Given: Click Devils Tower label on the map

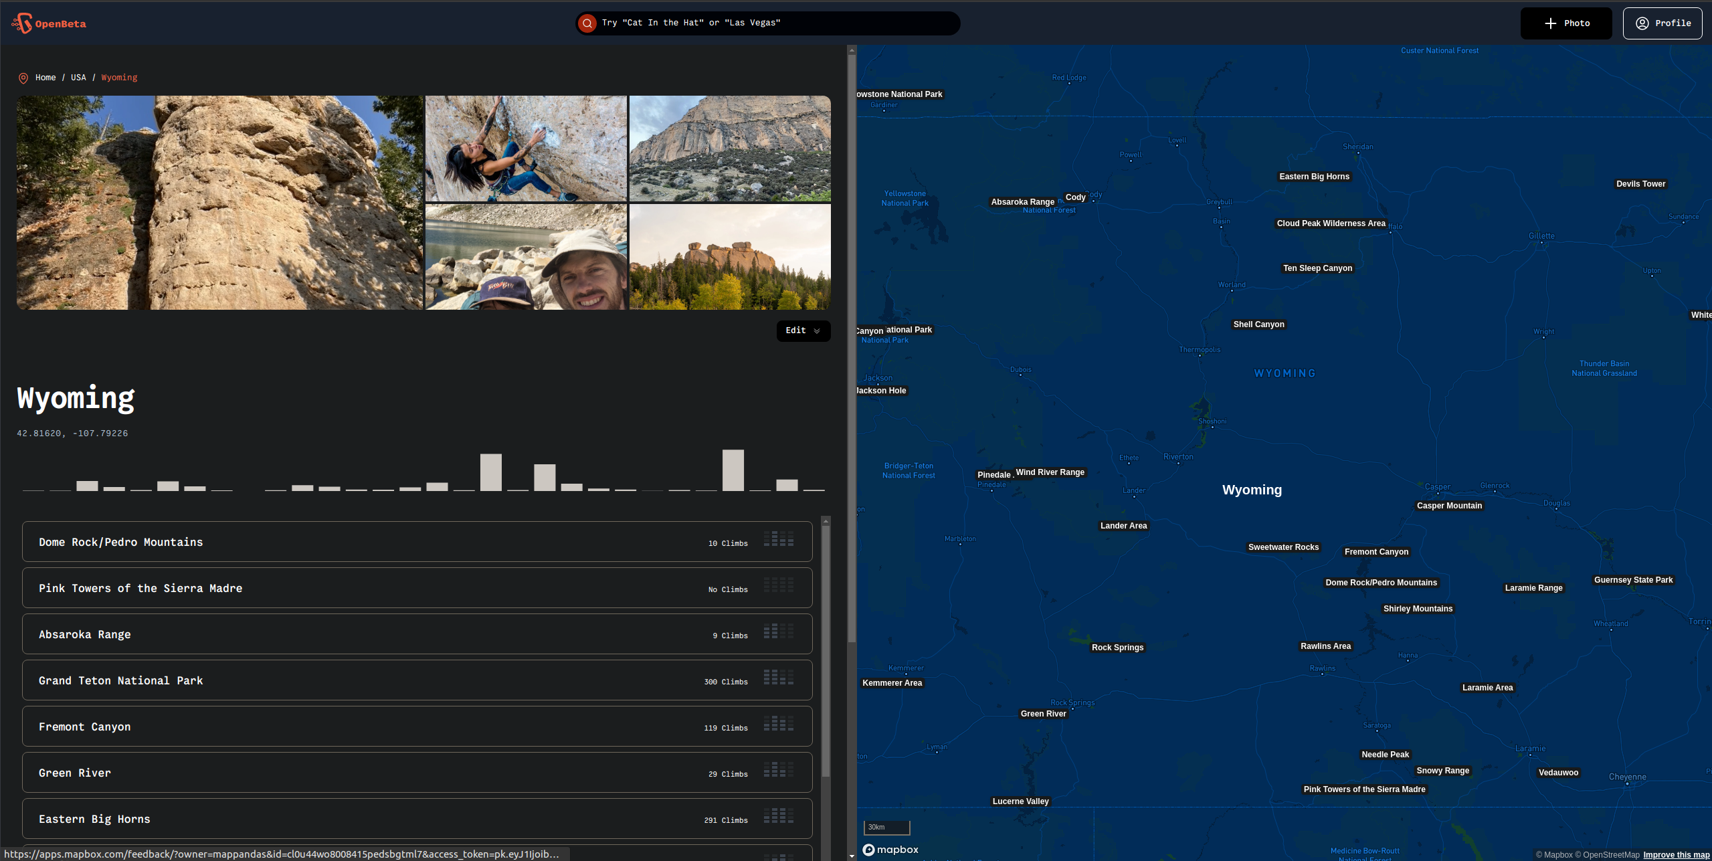Looking at the screenshot, I should [x=1640, y=183].
